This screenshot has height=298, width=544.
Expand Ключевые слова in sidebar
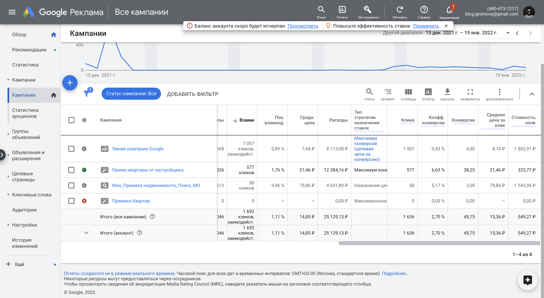pyautogui.click(x=8, y=195)
